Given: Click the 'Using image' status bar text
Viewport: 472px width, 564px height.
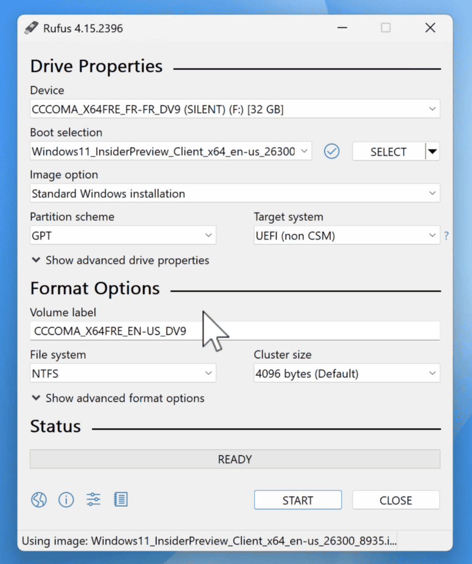Looking at the screenshot, I should tap(209, 541).
